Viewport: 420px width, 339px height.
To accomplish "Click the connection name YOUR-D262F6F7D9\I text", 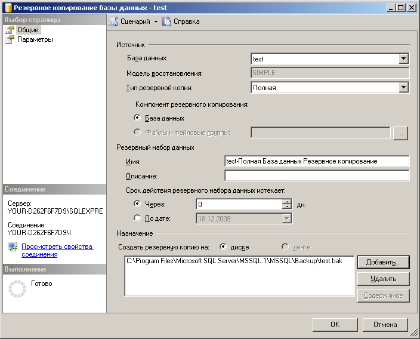I will point(39,233).
